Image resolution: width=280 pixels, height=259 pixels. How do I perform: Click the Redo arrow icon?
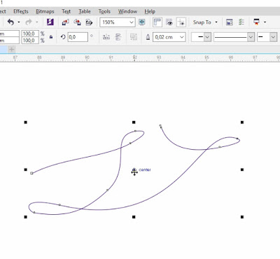(29, 22)
